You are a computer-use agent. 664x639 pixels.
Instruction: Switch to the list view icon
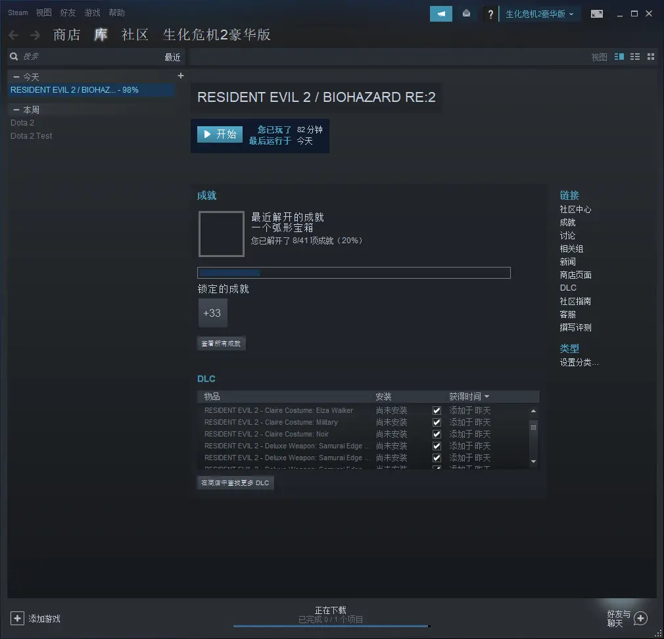(635, 57)
